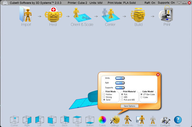Switch to Top view

point(77,120)
